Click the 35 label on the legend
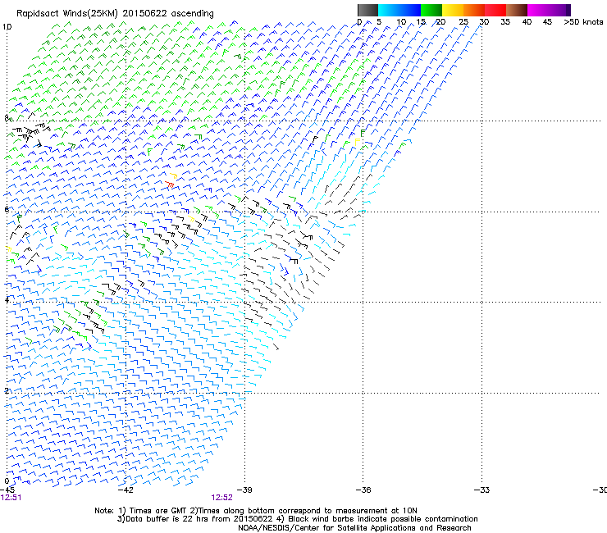This screenshot has width=607, height=533. click(505, 22)
